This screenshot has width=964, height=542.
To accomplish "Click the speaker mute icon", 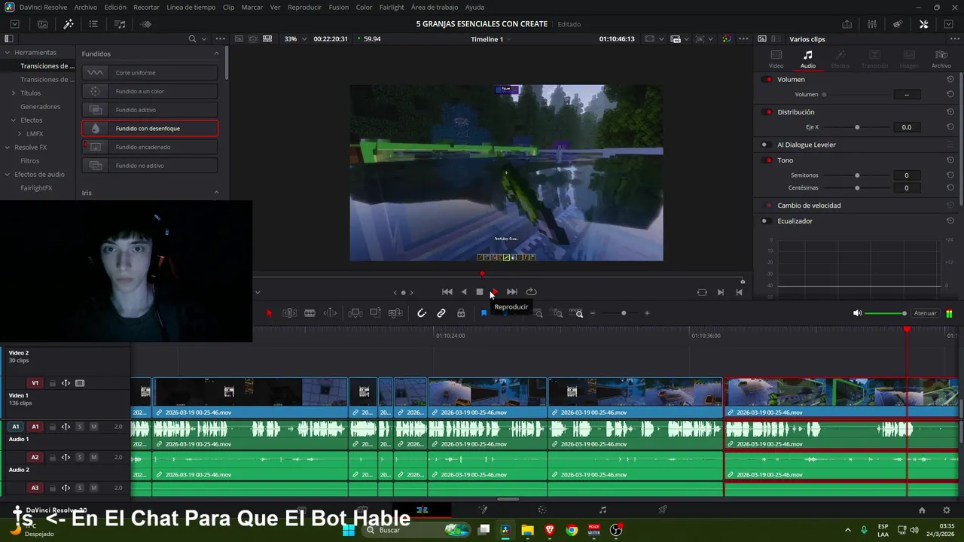I will [857, 313].
